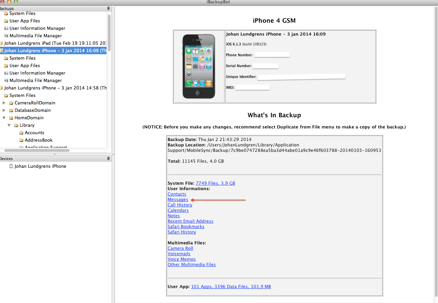Select the iPhone 3 jan 2014 14:58 backup row
Image resolution: width=438 pixels, height=303 pixels.
coord(53,88)
